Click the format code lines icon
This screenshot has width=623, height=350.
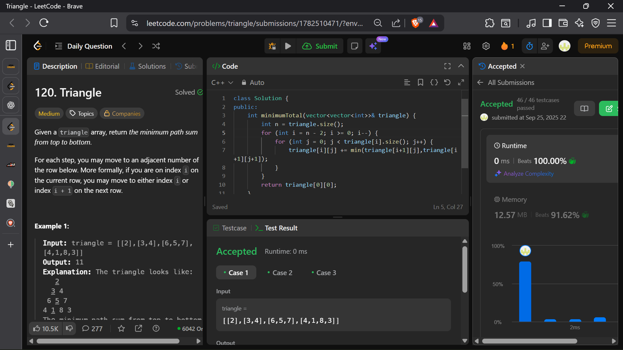click(x=407, y=82)
